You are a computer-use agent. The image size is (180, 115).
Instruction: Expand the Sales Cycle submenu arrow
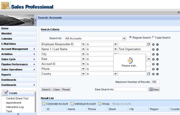coord(34,59)
